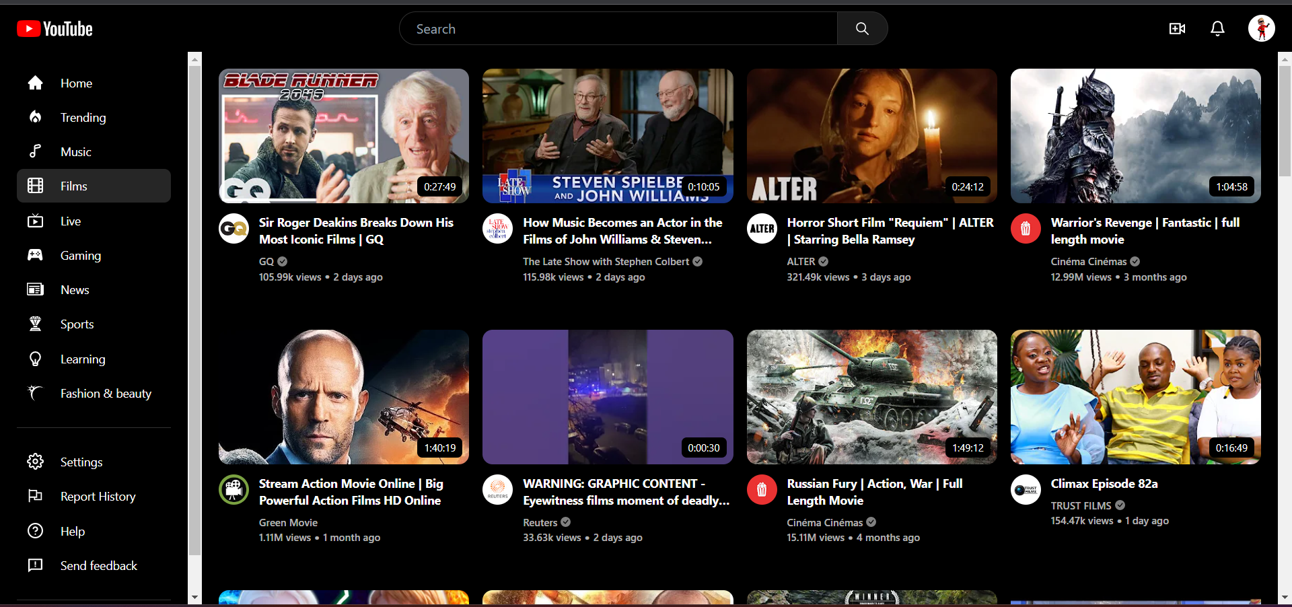Open 'How Music Becomes an Actor' video title

tap(622, 231)
